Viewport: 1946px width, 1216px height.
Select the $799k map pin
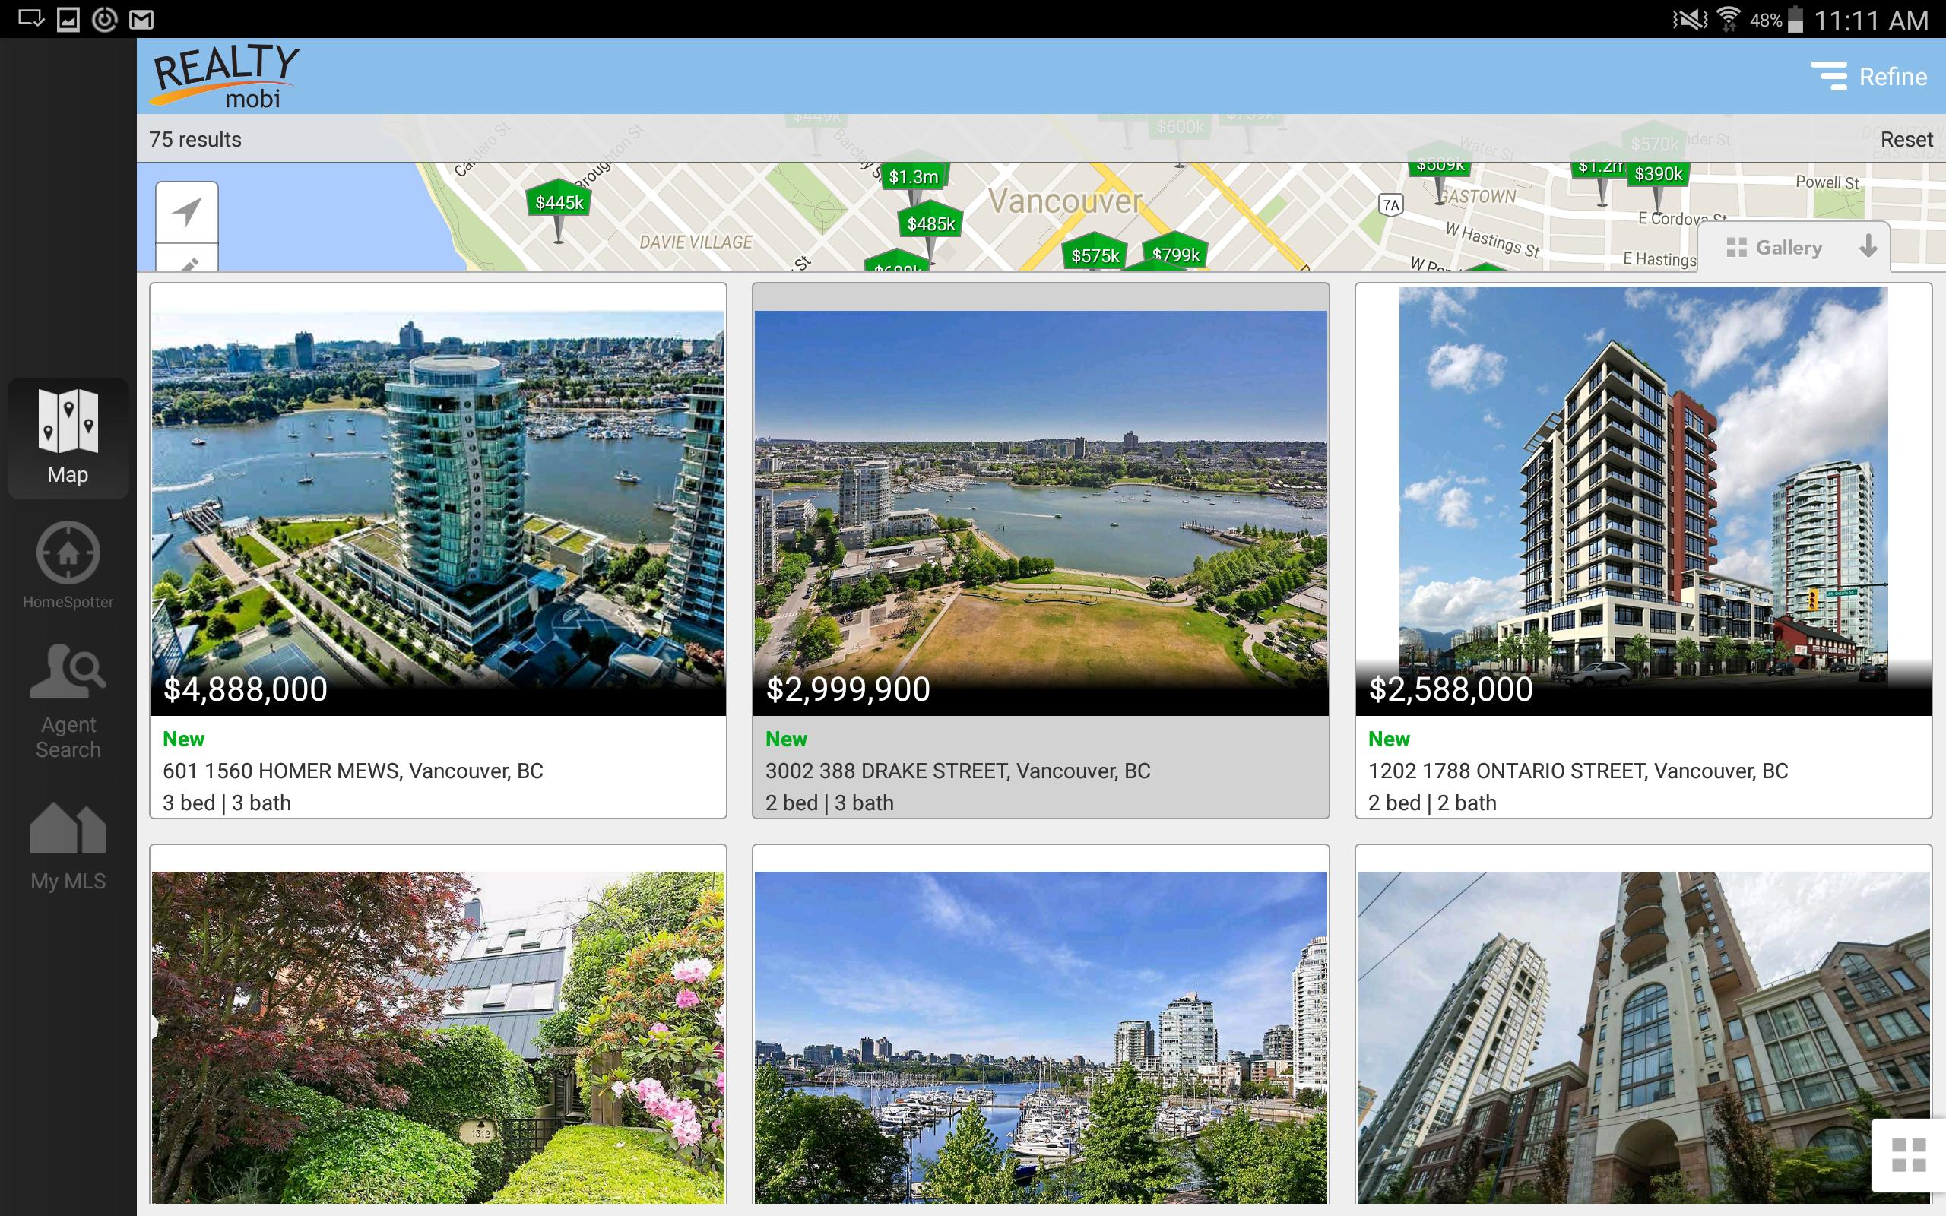(1175, 254)
